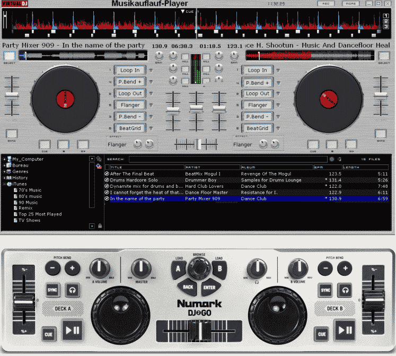Click the Numark BROWSE knob

tap(199, 269)
